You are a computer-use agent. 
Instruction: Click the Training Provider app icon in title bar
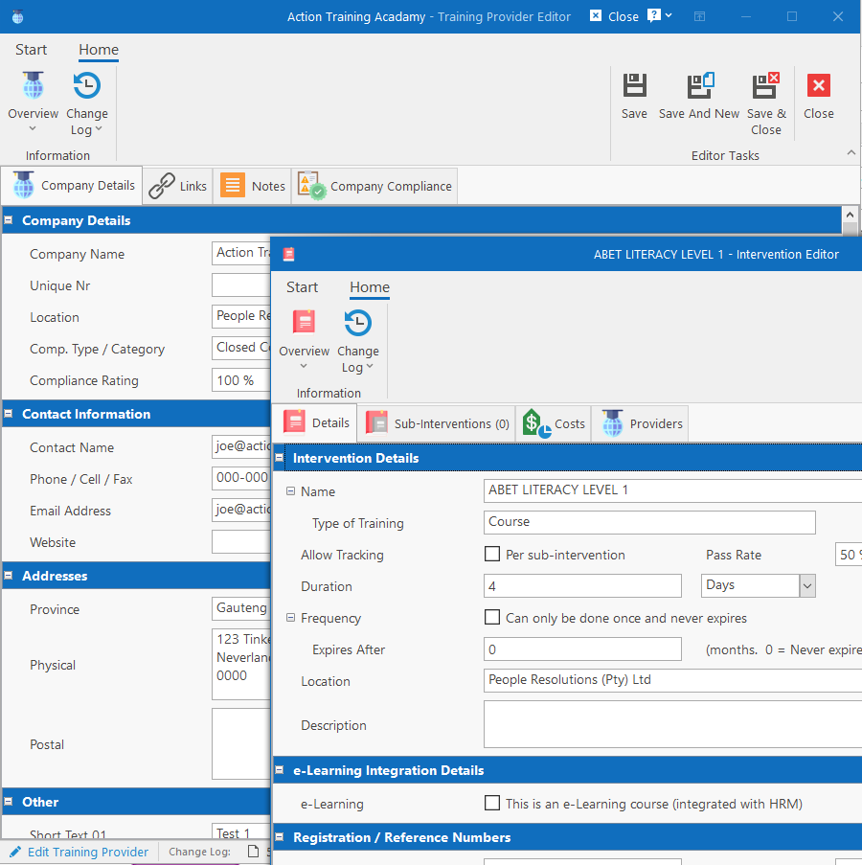pos(17,16)
